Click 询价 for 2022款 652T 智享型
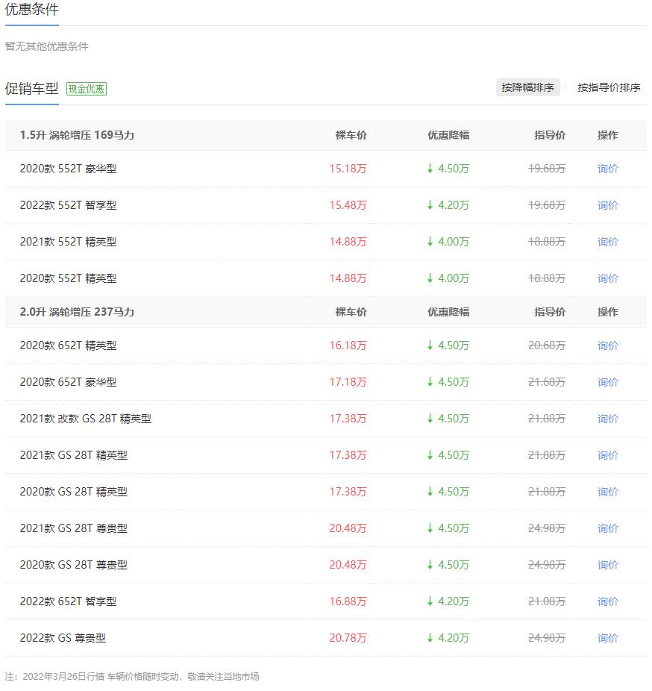Viewport: 652px width, 691px height. tap(607, 601)
